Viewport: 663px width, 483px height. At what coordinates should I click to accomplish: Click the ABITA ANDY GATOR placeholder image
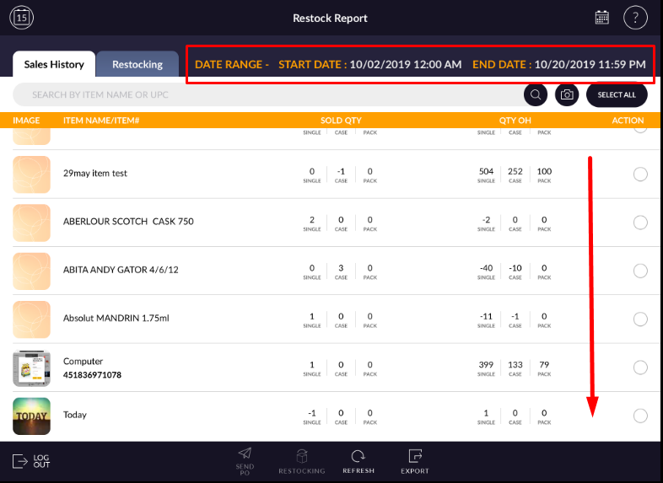pos(32,271)
